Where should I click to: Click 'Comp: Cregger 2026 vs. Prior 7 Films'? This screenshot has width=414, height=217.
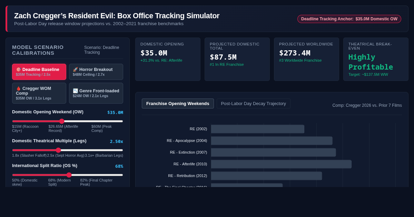coord(367,105)
